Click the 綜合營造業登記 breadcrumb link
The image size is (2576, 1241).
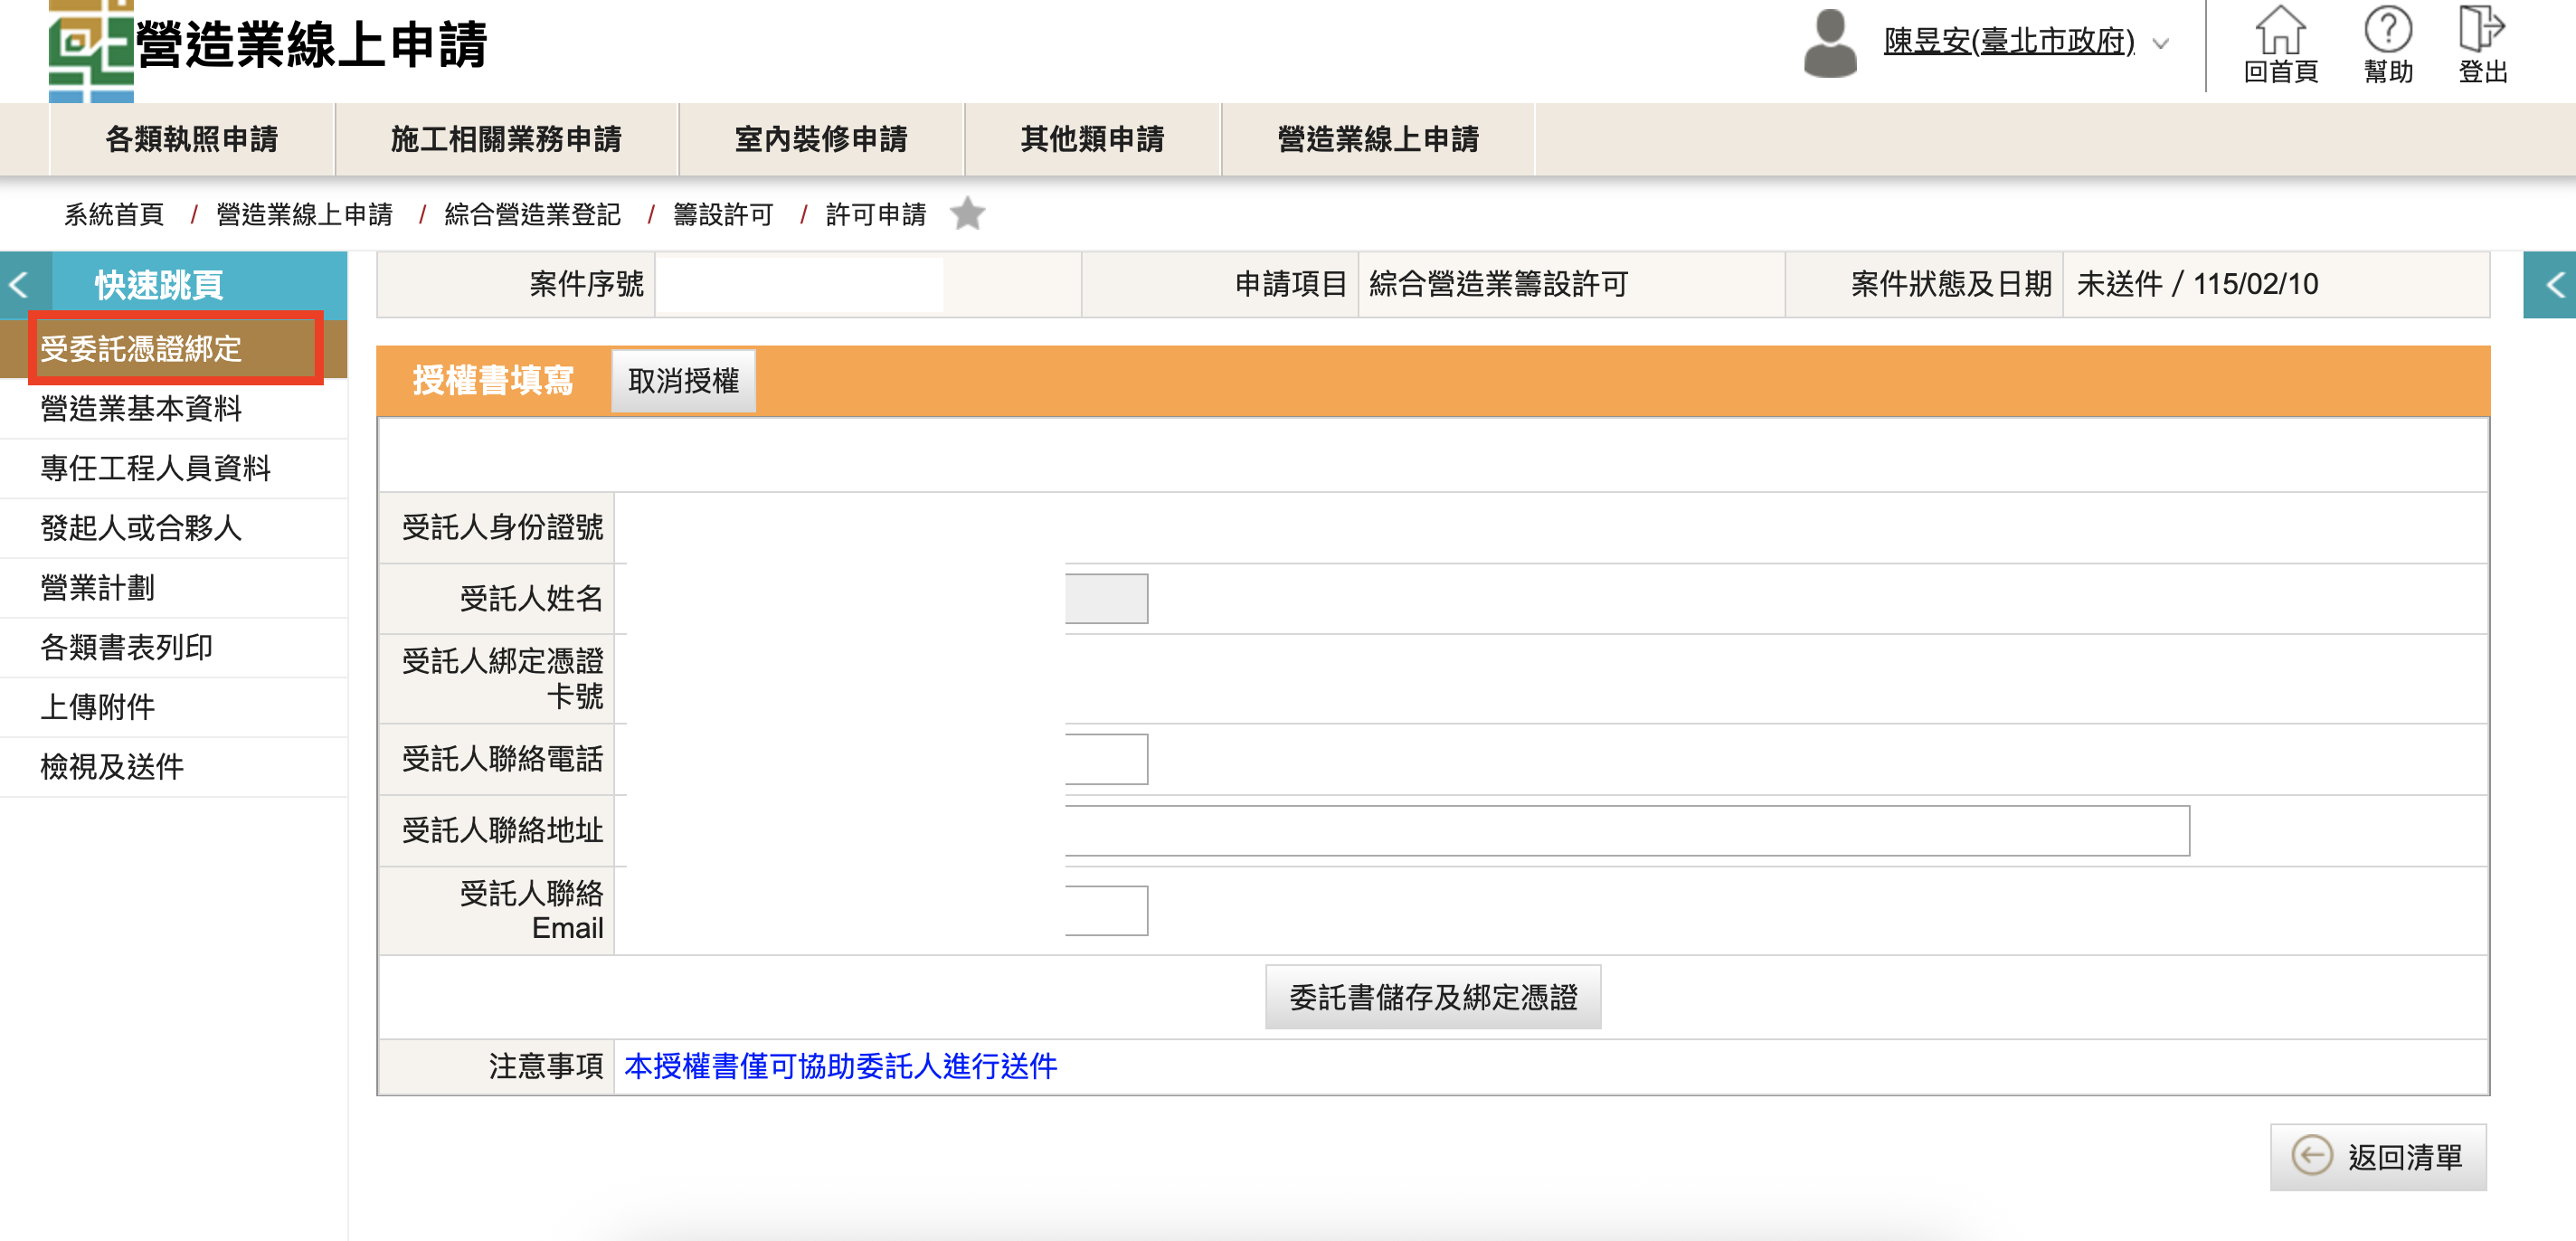532,214
